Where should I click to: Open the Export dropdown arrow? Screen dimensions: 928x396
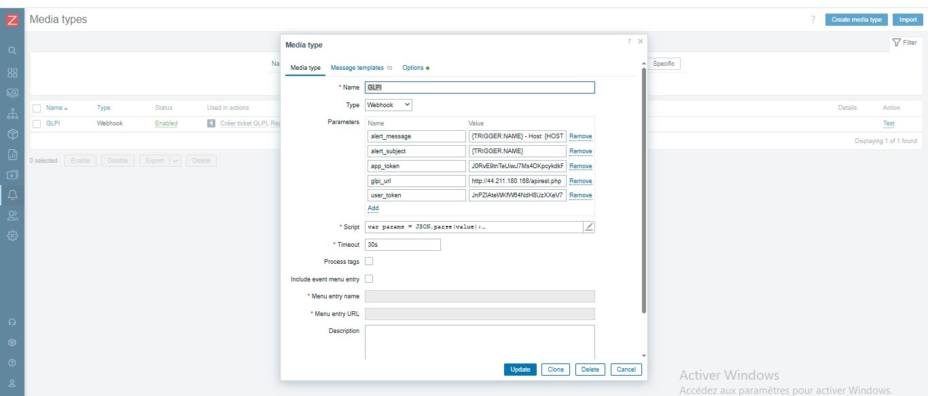pyautogui.click(x=175, y=161)
